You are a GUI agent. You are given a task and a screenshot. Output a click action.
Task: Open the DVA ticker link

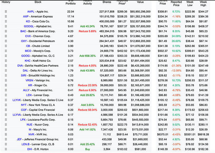tap(20, 66)
